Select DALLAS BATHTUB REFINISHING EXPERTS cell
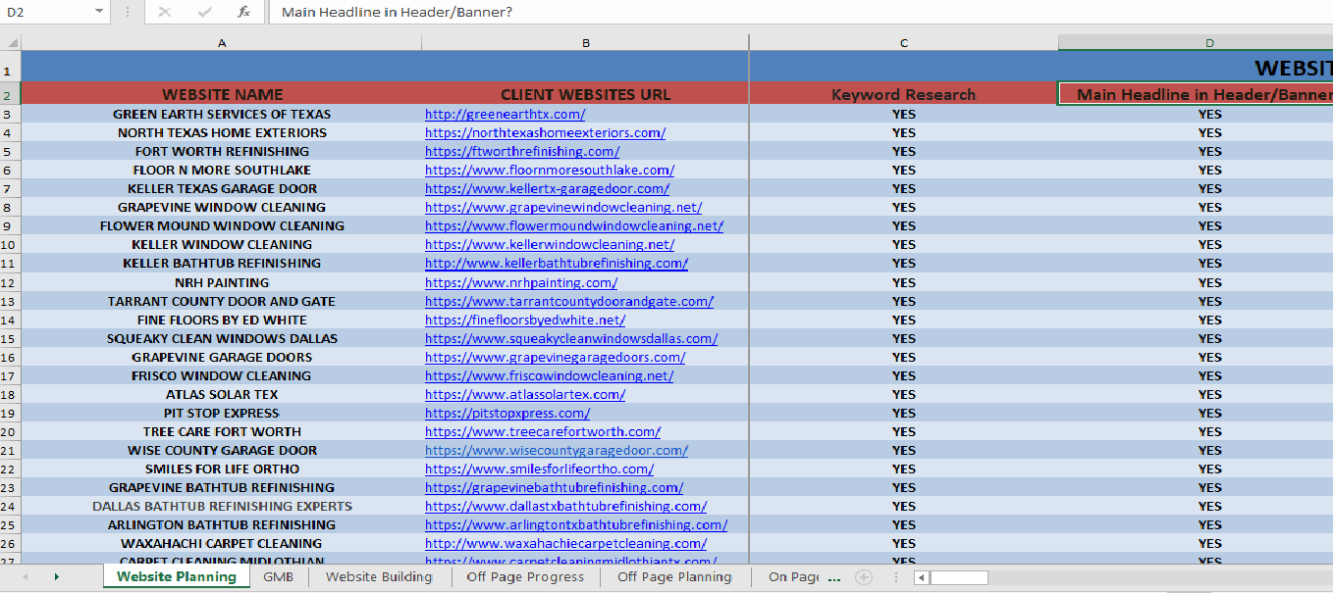Image resolution: width=1333 pixels, height=593 pixels. (222, 506)
